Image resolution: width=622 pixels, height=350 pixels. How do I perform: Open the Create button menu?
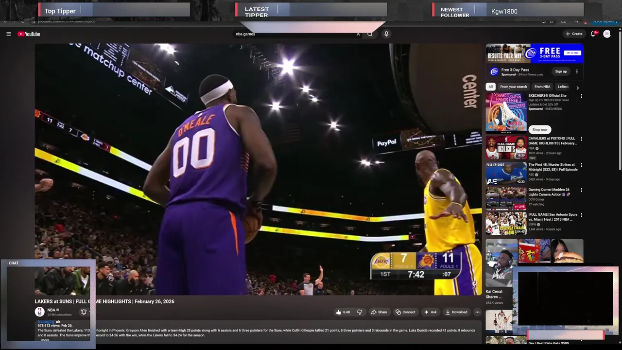tap(574, 34)
